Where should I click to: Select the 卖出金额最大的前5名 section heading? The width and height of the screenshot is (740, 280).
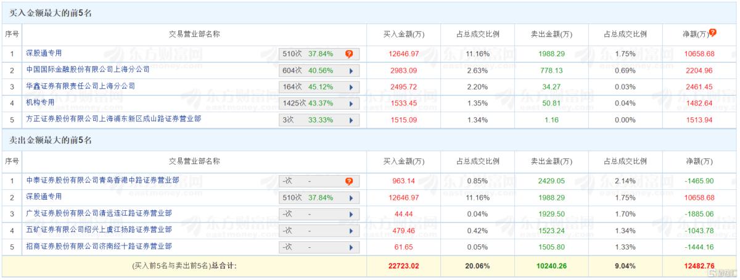tap(50, 140)
